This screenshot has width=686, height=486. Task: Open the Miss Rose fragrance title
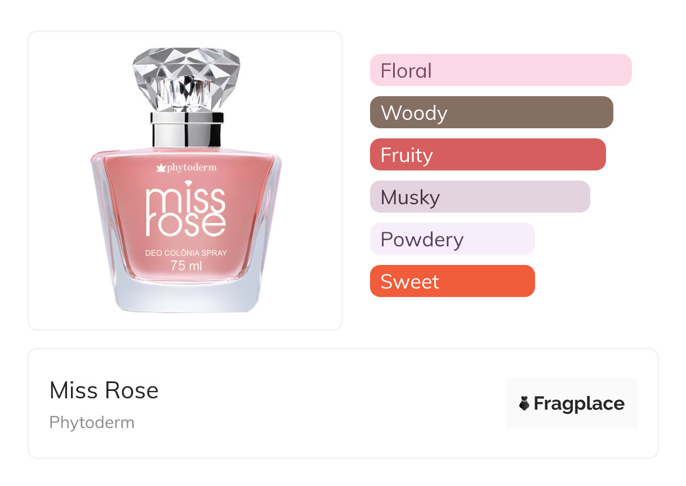(x=104, y=390)
